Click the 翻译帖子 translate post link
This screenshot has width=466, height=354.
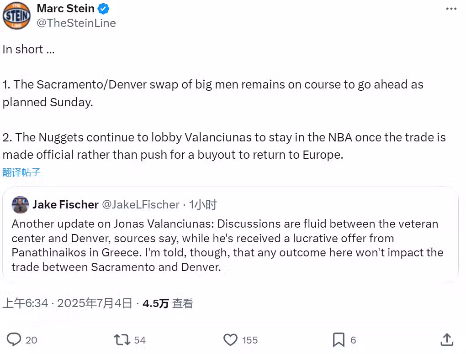pyautogui.click(x=21, y=172)
